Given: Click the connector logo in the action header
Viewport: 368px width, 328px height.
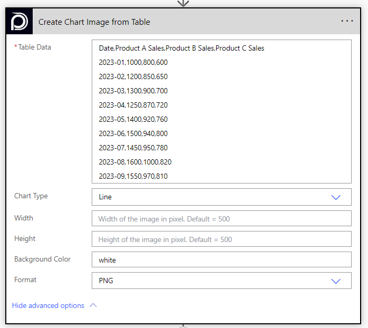Looking at the screenshot, I should [x=20, y=22].
